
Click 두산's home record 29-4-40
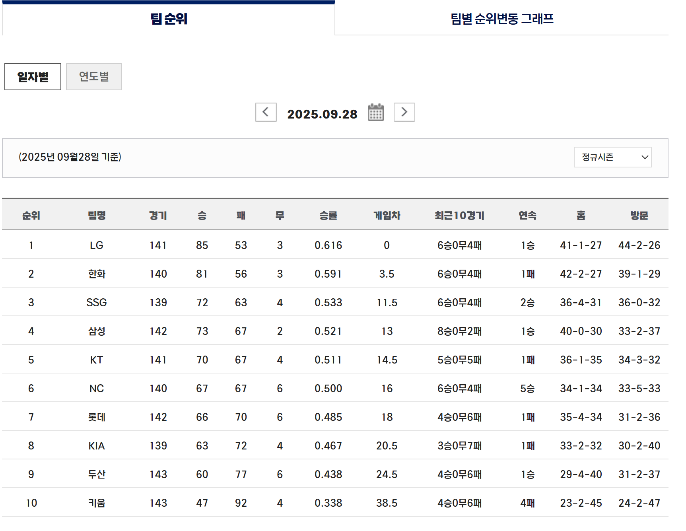581,474
